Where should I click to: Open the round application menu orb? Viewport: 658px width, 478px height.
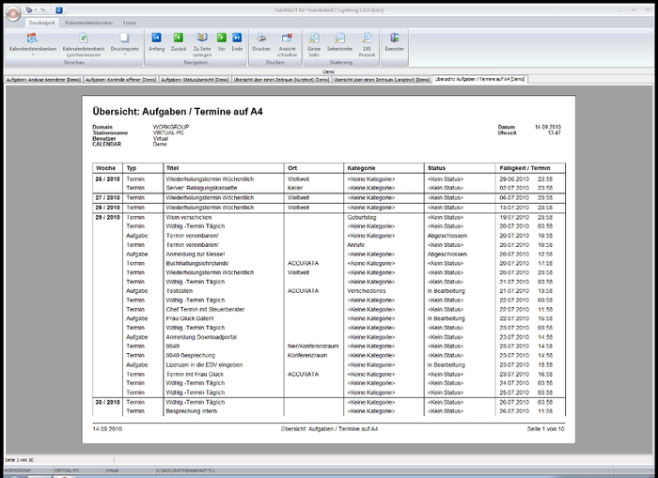[x=13, y=14]
